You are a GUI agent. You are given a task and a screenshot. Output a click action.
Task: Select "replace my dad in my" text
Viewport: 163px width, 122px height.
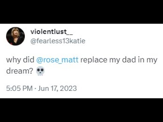click(119, 60)
